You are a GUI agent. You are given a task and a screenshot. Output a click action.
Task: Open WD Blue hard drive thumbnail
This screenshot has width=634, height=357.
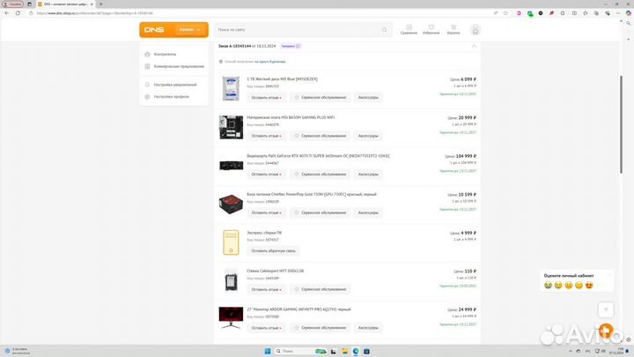231,88
